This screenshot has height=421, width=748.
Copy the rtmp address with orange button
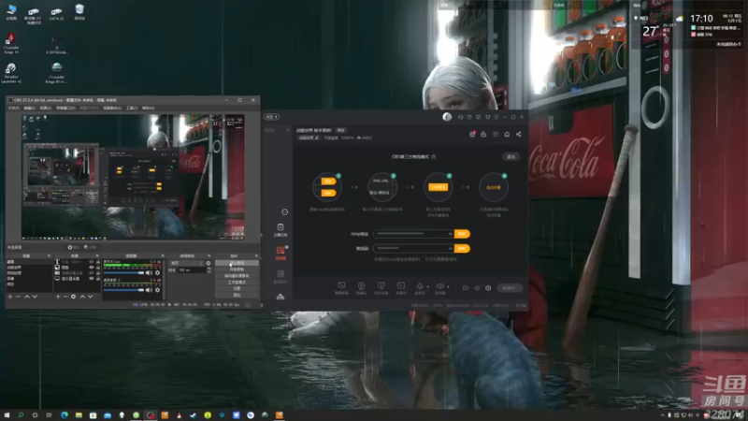462,234
